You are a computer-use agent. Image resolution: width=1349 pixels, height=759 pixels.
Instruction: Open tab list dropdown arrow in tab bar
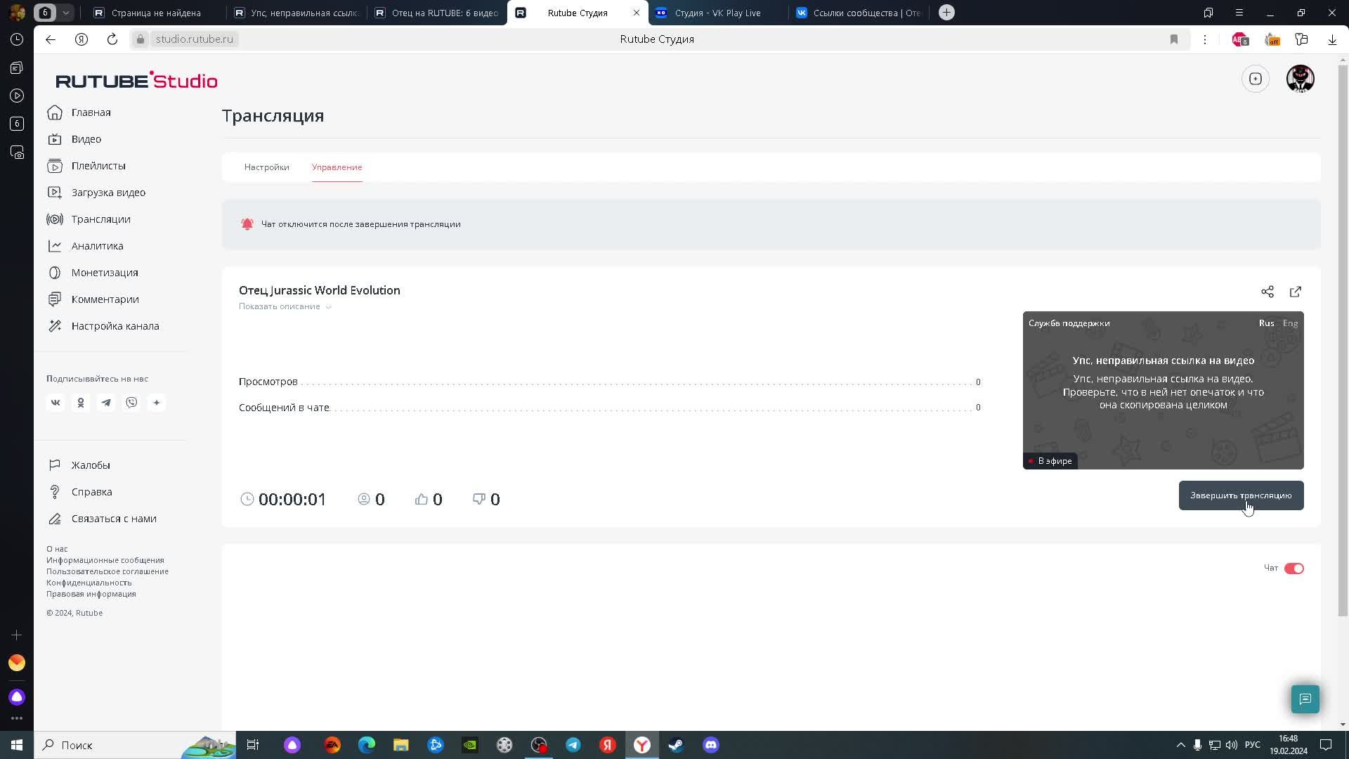[65, 13]
